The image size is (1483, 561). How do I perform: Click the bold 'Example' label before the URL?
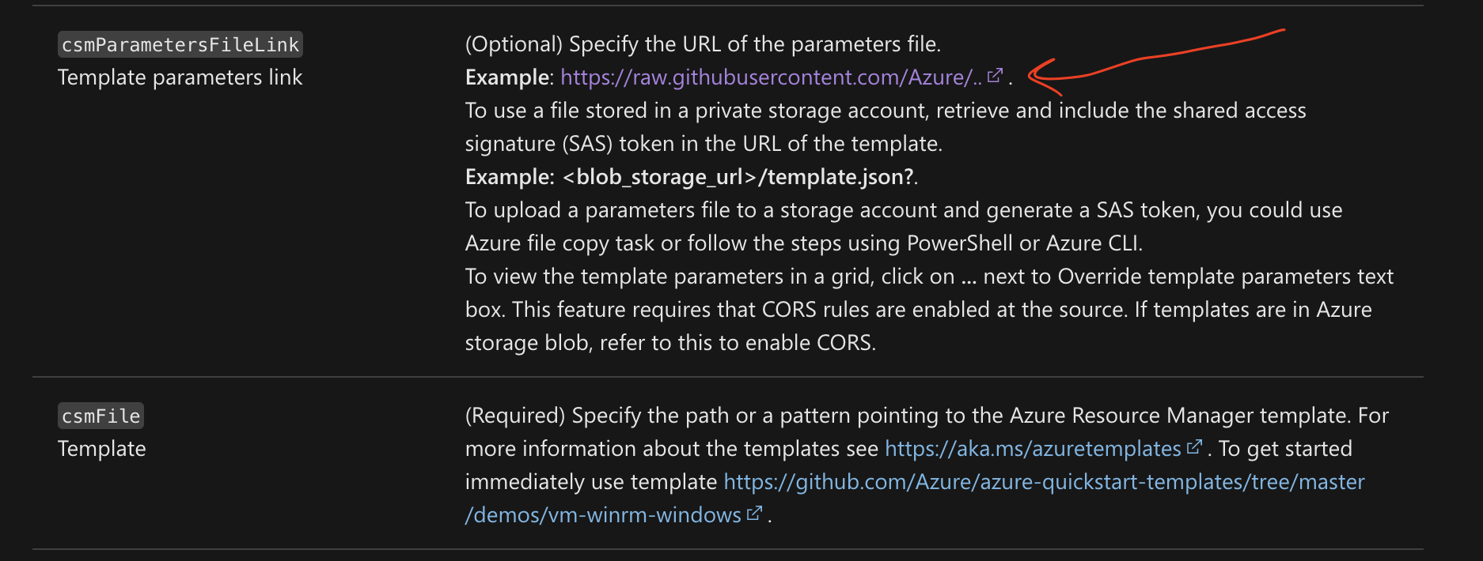pyautogui.click(x=506, y=77)
